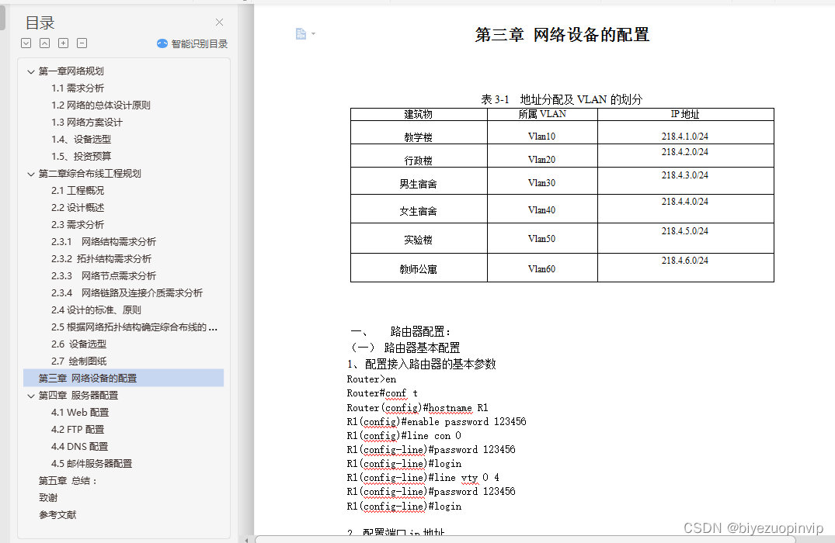
Task: Click table caption 表 3-1 地址分配及 VLAN 的划分
Action: coord(562,99)
